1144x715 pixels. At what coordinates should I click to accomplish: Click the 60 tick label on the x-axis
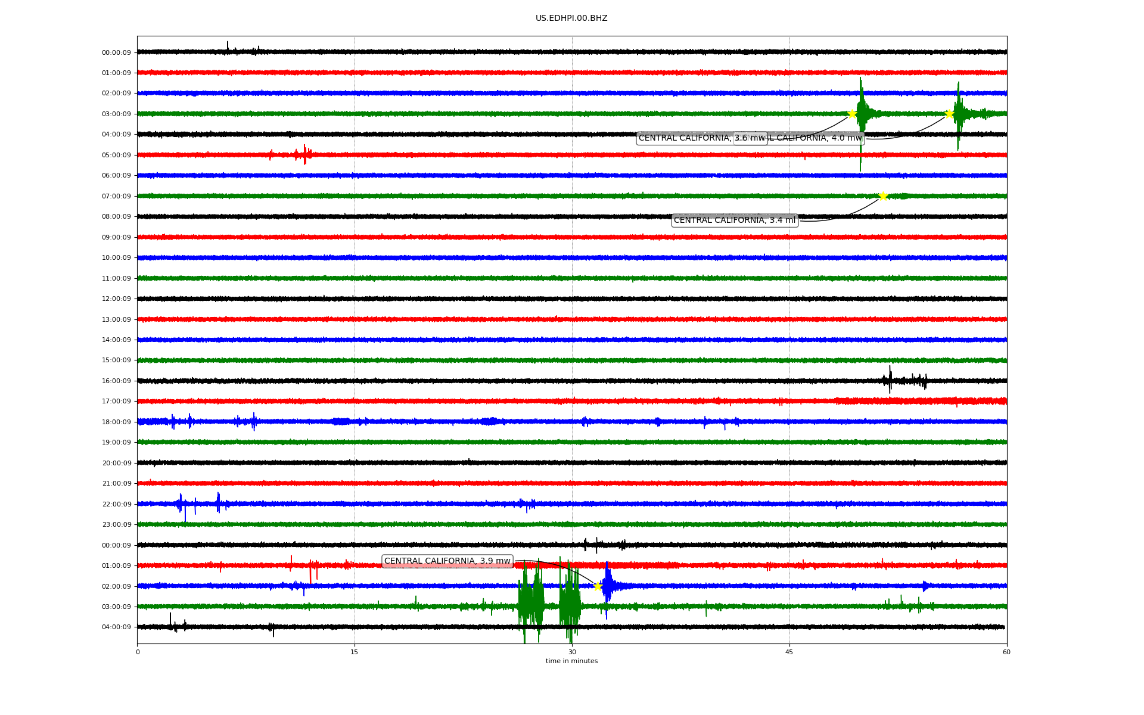[1006, 652]
